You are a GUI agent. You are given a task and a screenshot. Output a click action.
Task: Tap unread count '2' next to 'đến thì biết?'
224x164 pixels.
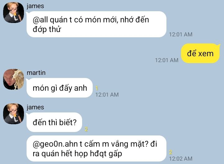(x=86, y=129)
